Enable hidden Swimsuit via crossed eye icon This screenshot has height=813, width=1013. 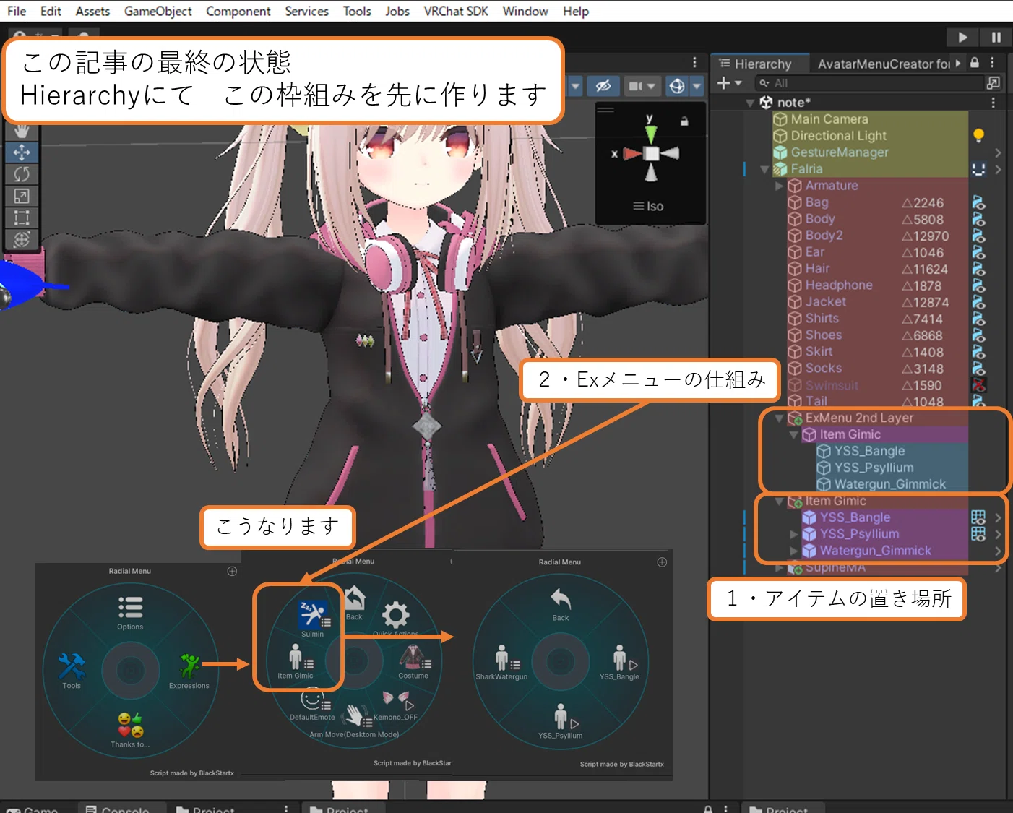[978, 385]
